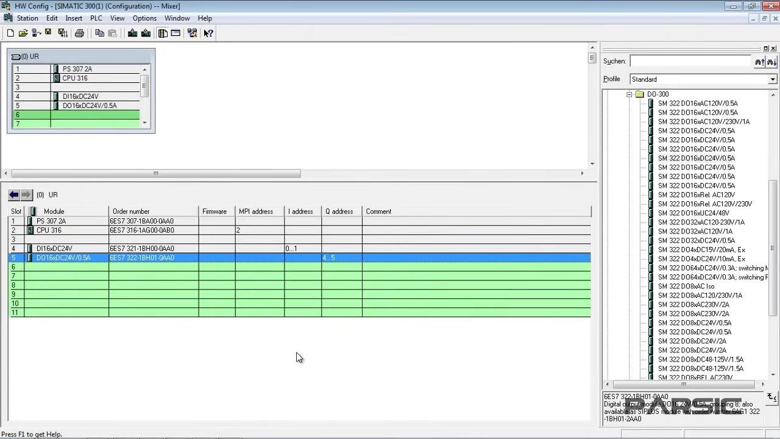Go back with the left navigation arrow

(x=14, y=195)
